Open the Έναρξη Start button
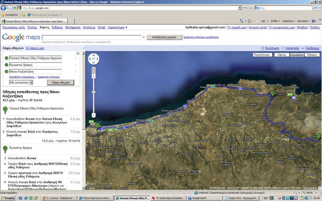The width and height of the screenshot is (322, 201). pyautogui.click(x=8, y=198)
